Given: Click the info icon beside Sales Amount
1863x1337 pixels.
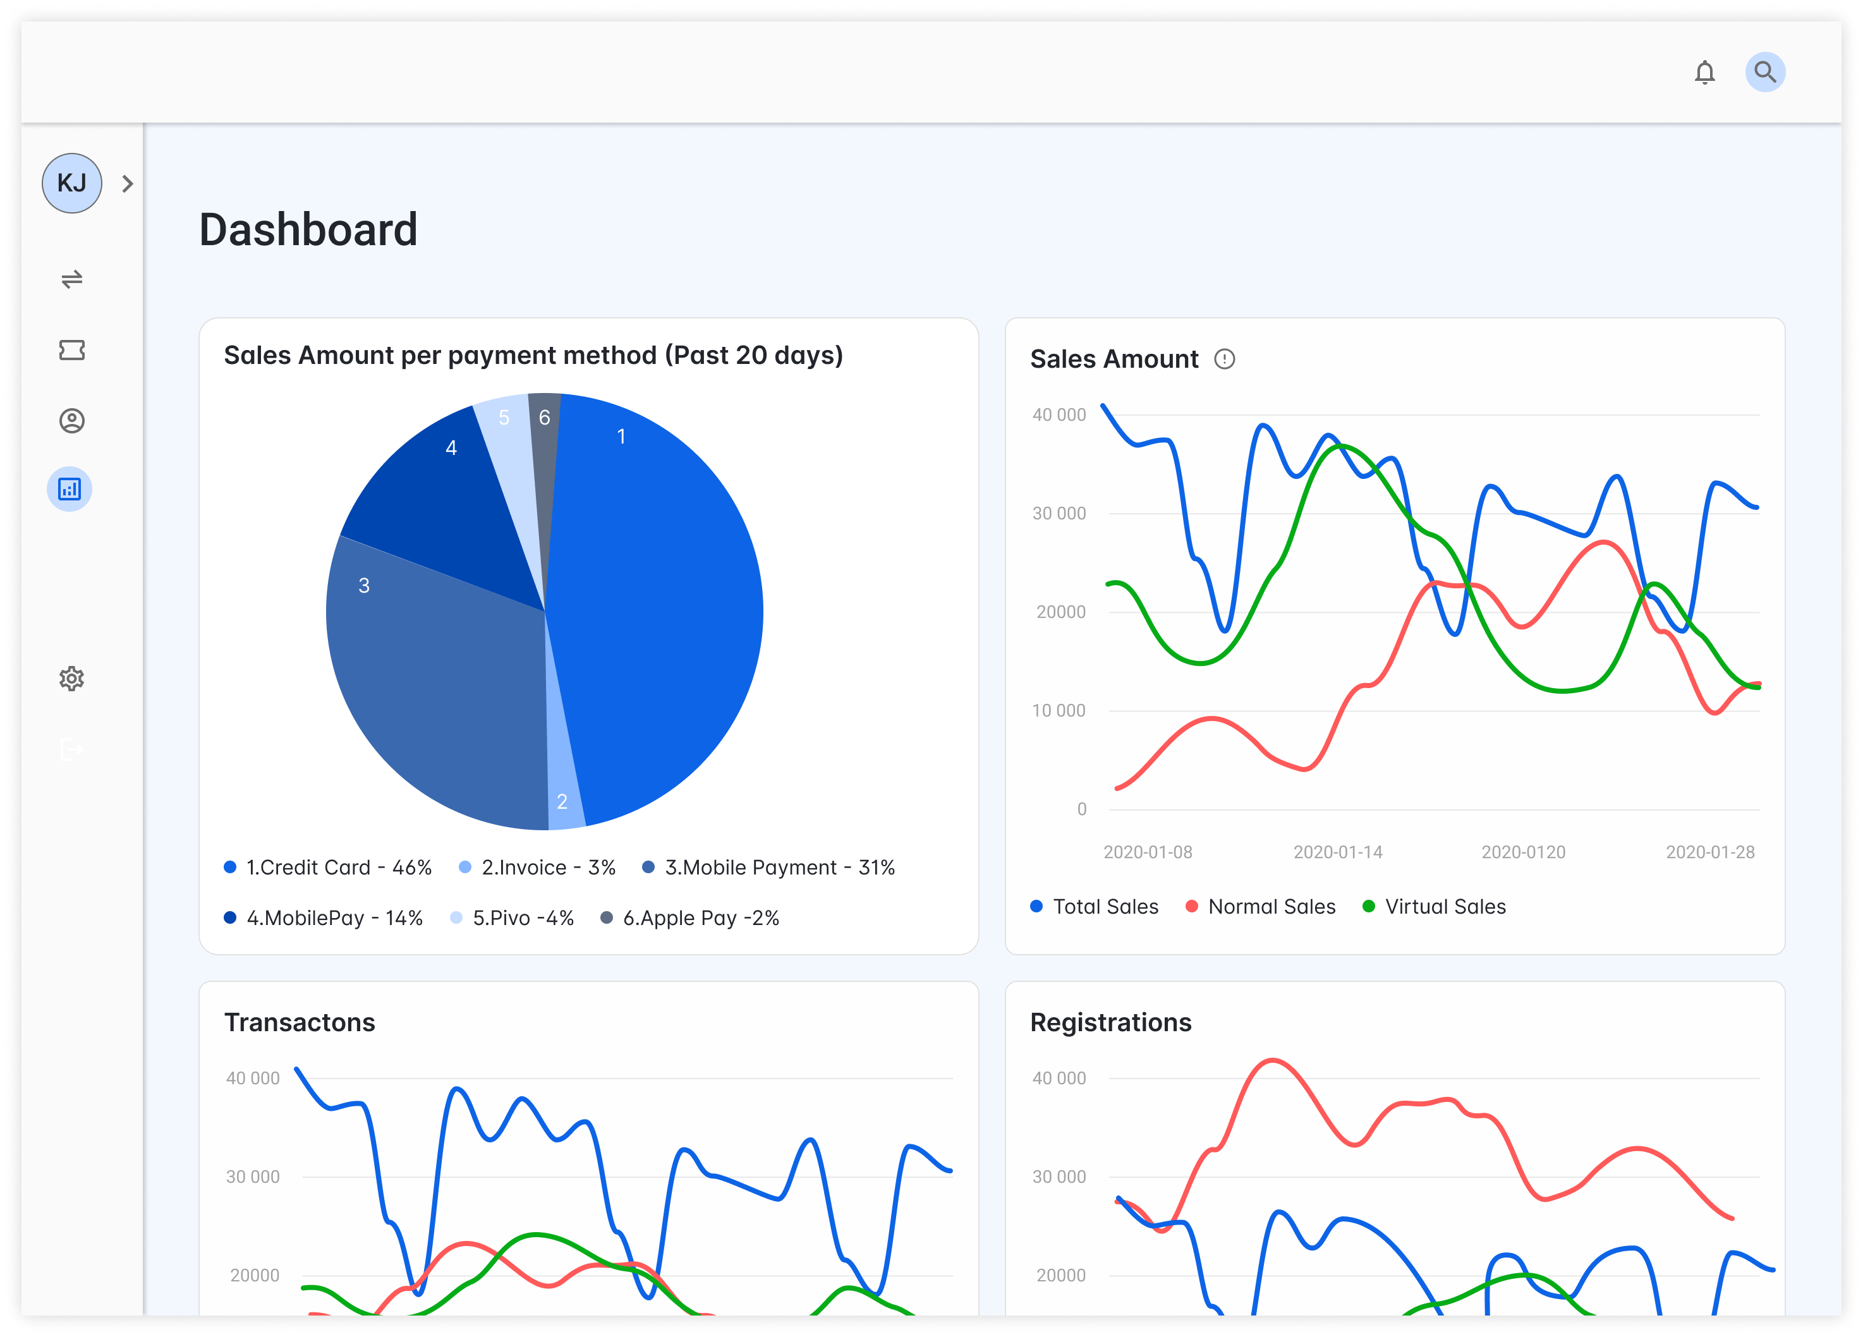Looking at the screenshot, I should [1225, 359].
